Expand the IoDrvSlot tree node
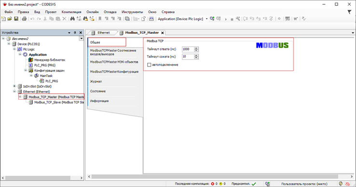This screenshot has width=356, height=187. pos(14,86)
